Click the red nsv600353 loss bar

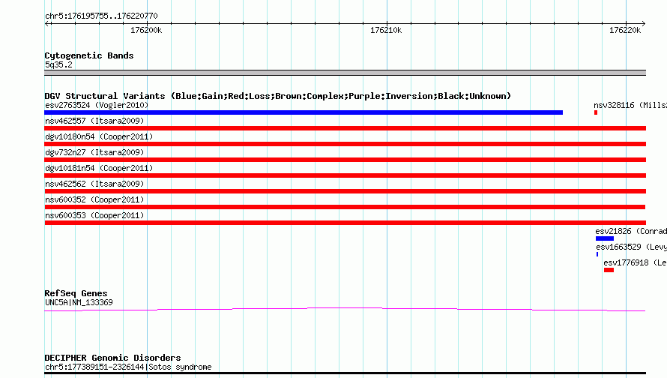345,223
